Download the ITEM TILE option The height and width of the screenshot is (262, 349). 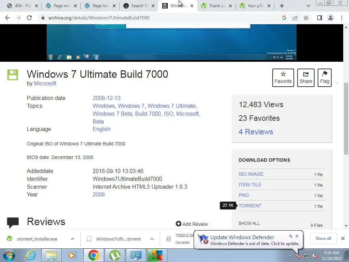(x=250, y=185)
